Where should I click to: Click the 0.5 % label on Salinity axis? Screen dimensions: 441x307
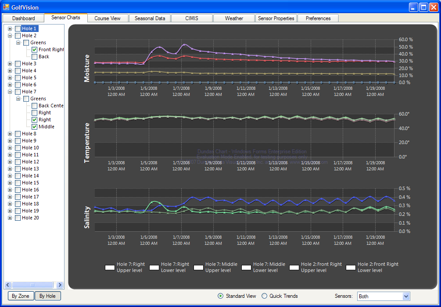click(405, 189)
